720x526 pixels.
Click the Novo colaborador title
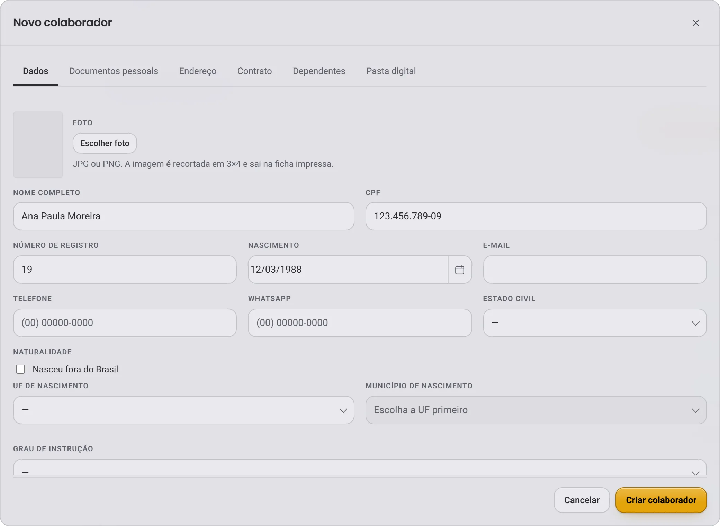pyautogui.click(x=63, y=22)
